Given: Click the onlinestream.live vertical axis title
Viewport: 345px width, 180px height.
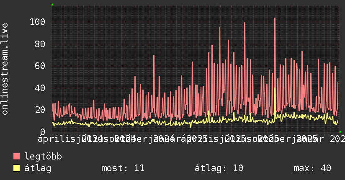Looking at the screenshot, I should (x=5, y=69).
